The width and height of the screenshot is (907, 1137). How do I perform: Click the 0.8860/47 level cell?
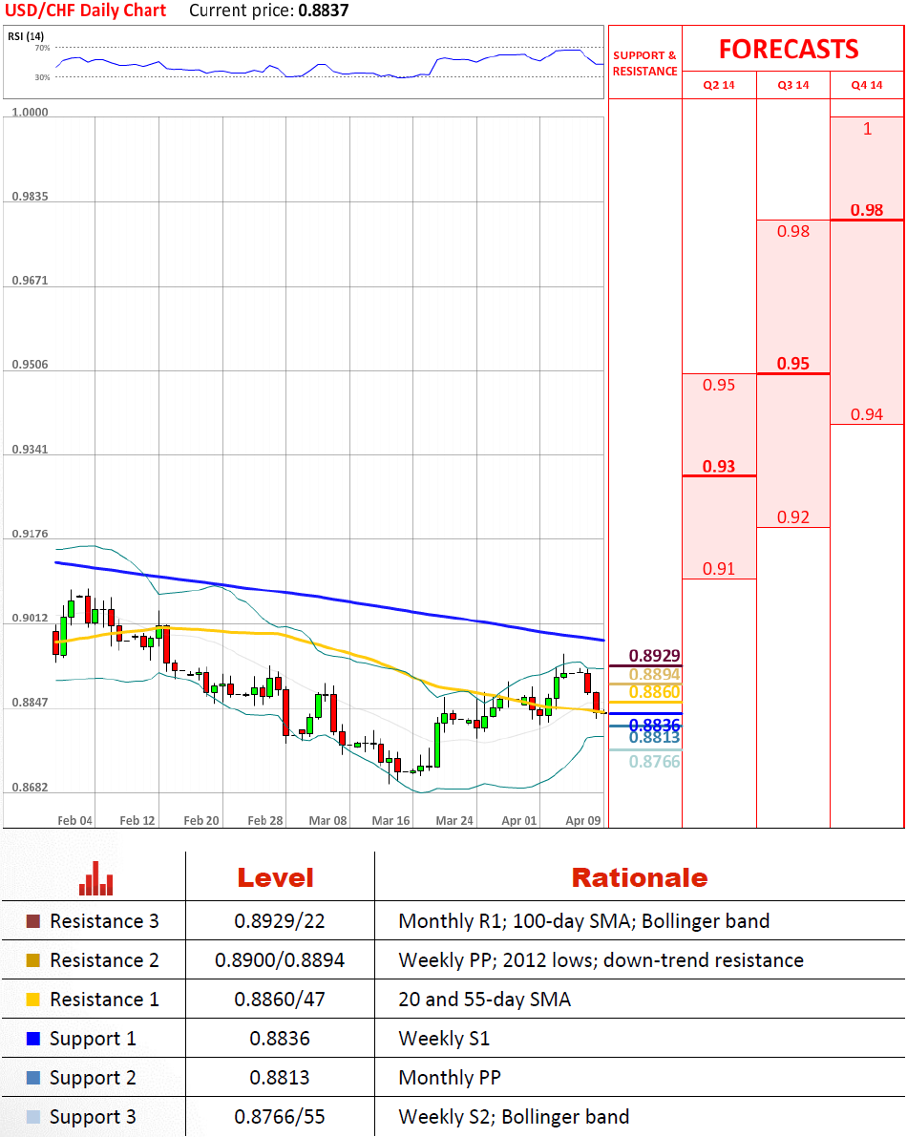point(279,1000)
